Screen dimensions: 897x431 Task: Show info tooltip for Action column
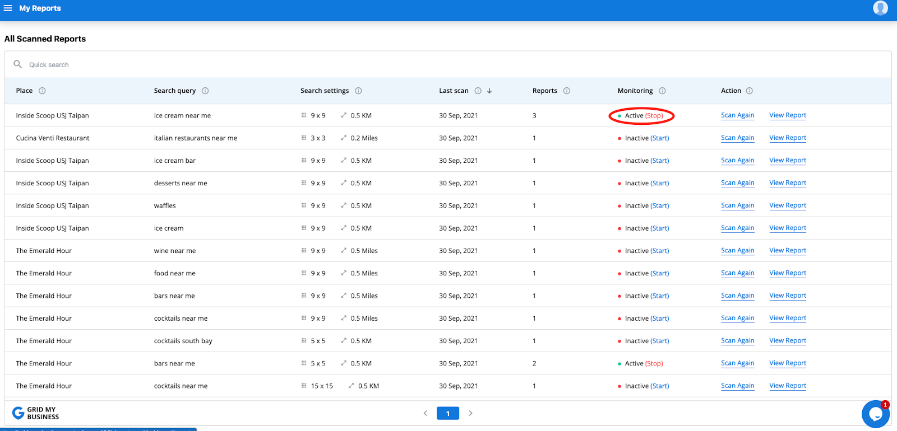(x=750, y=91)
